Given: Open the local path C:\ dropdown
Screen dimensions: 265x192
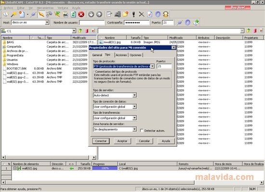Looking at the screenshot, I should click(74, 31).
